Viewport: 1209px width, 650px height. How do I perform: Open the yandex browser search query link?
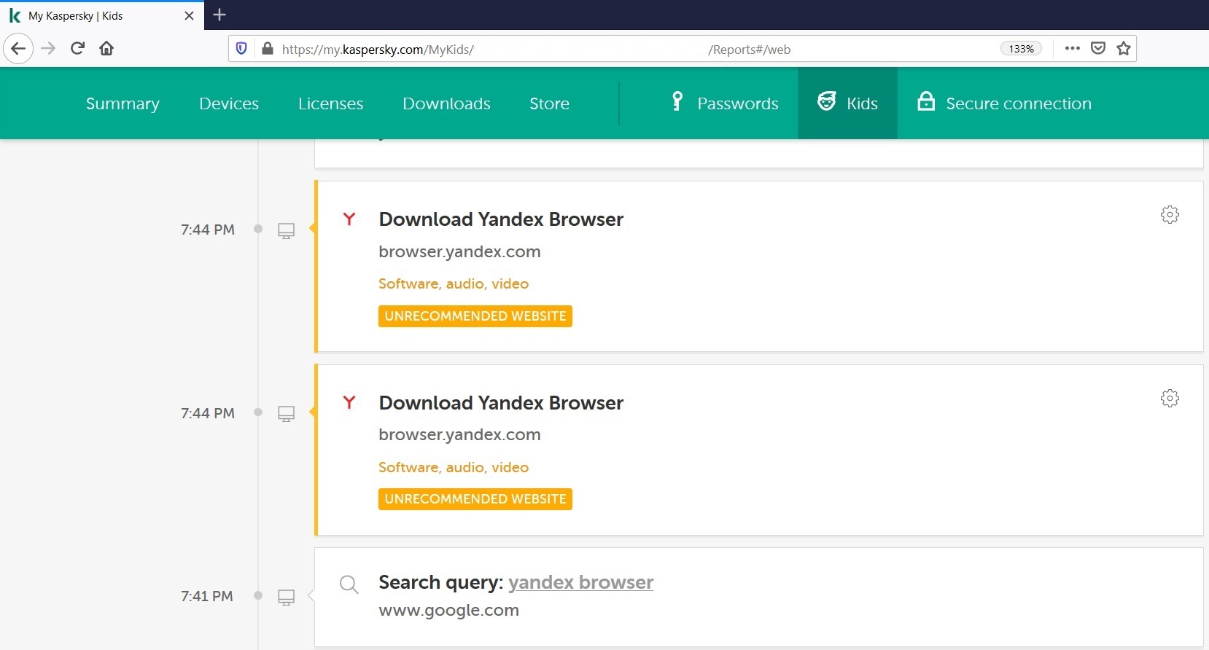click(580, 582)
